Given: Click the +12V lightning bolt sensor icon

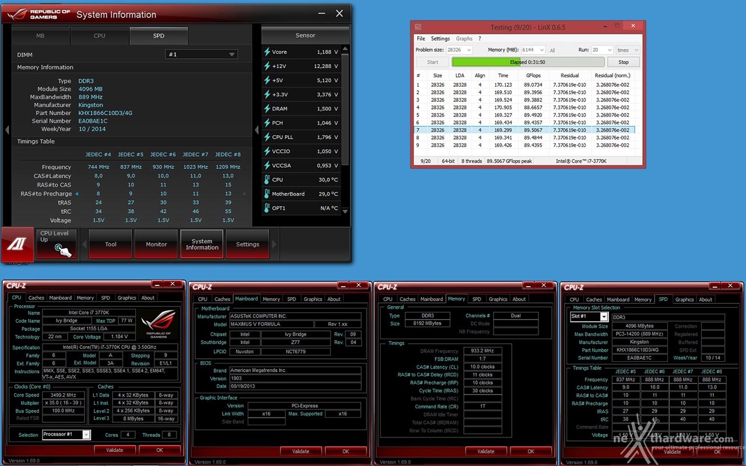Looking at the screenshot, I should (267, 66).
